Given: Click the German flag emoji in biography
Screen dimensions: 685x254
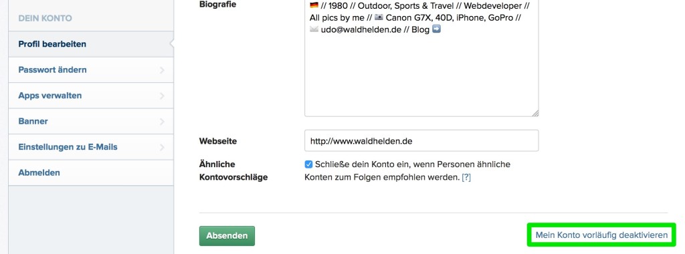Looking at the screenshot, I should coord(314,5).
